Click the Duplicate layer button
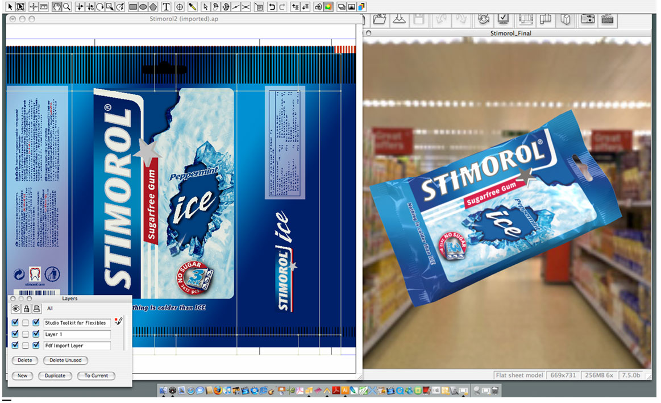 click(55, 376)
